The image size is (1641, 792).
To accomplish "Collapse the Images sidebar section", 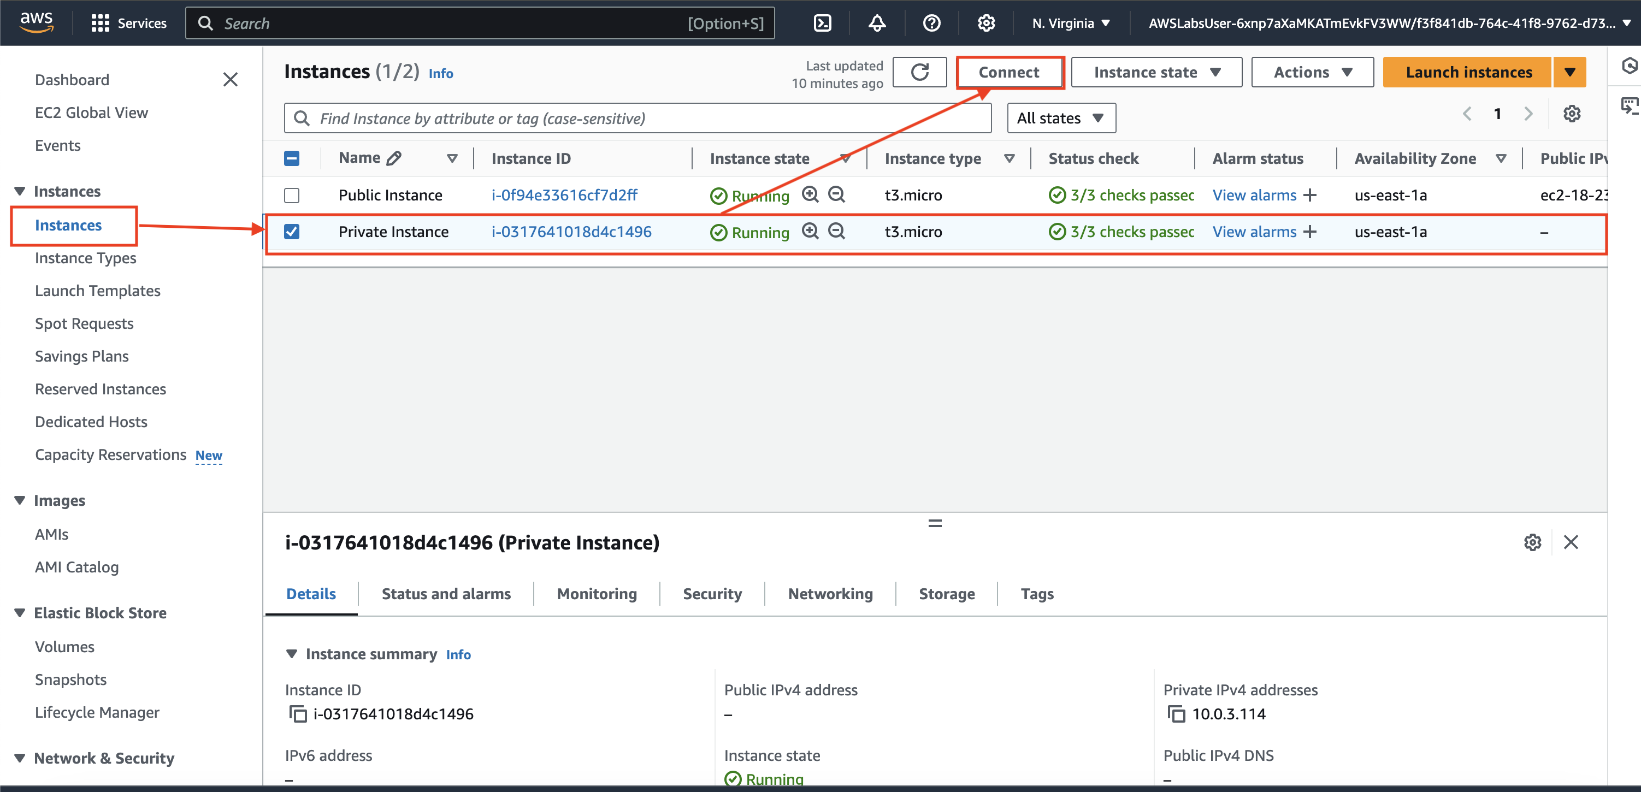I will coord(20,500).
